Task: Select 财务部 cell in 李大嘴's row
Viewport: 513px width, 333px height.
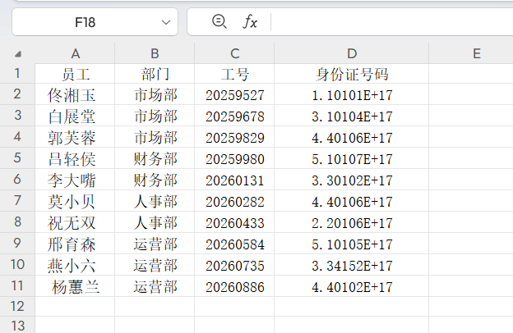Action: (x=155, y=180)
